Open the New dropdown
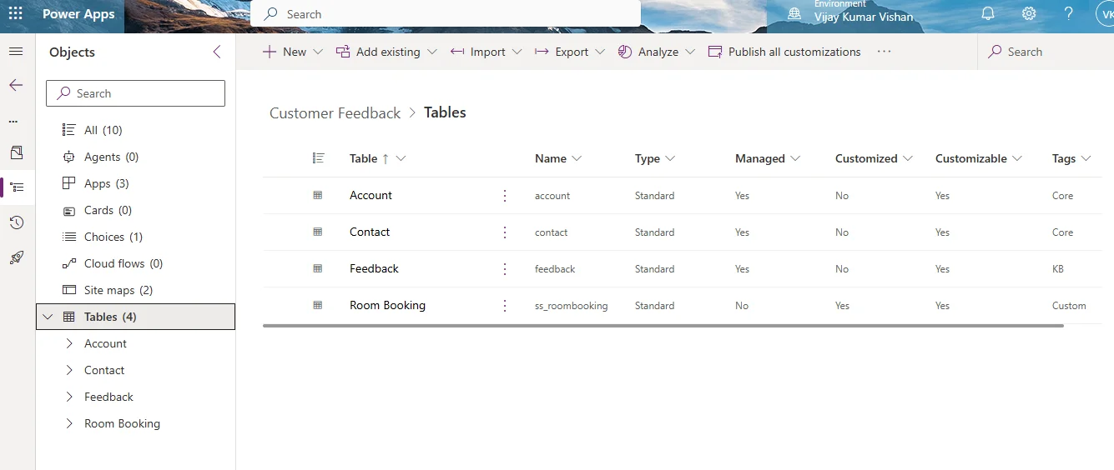 [291, 52]
